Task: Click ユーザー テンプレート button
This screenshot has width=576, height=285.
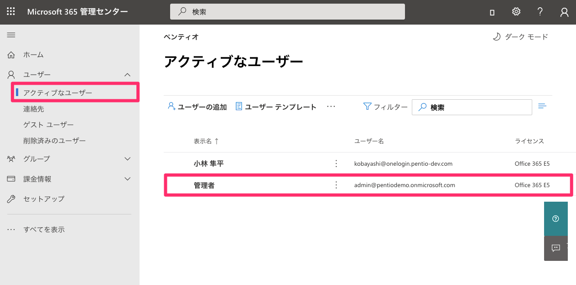Action: click(276, 107)
